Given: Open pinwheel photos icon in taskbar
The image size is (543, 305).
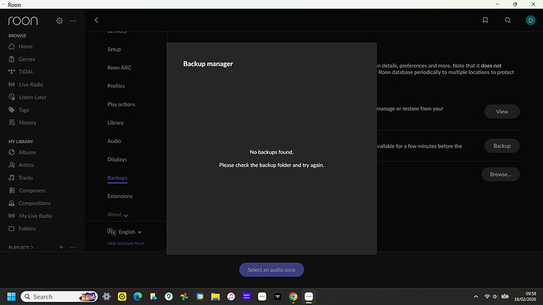Looking at the screenshot, I should point(184,296).
